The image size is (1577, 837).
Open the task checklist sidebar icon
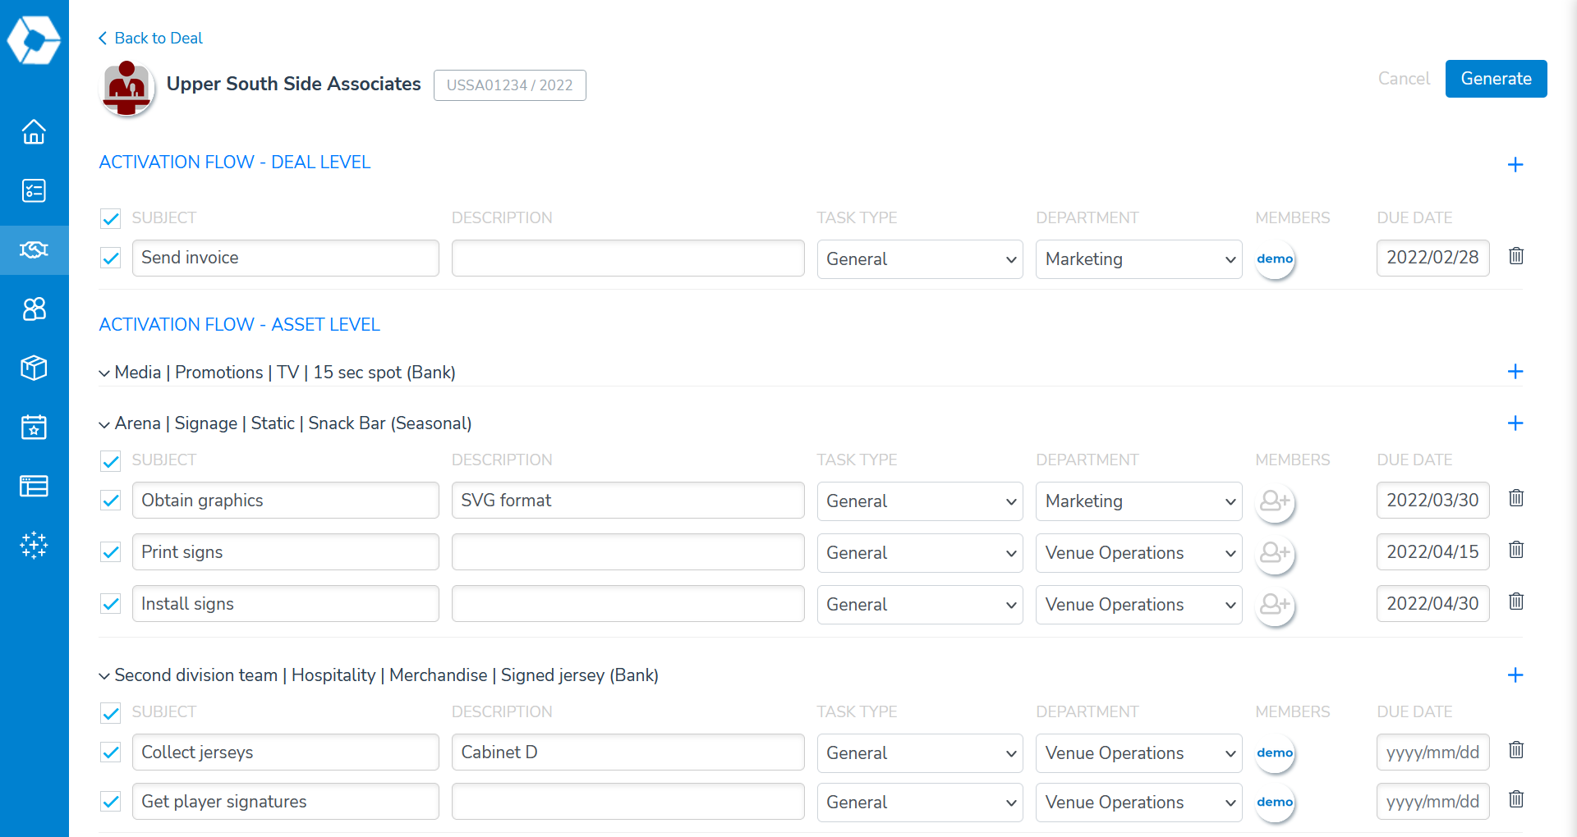click(34, 190)
